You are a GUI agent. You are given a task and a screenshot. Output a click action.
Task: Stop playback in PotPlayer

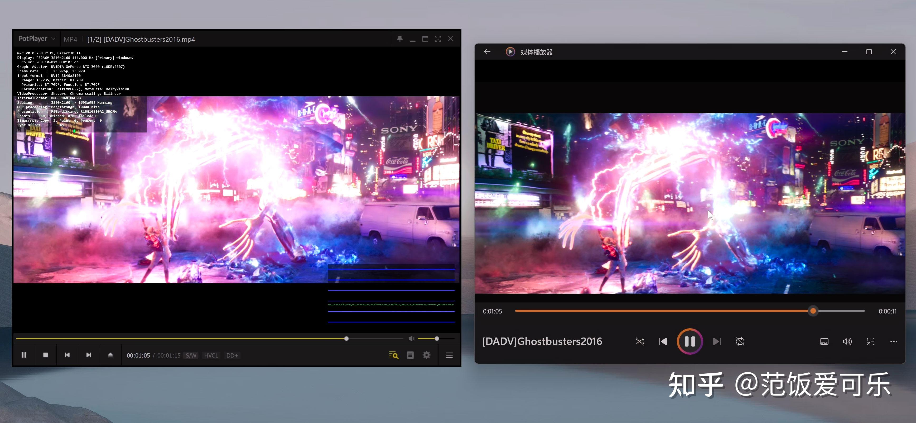point(46,355)
